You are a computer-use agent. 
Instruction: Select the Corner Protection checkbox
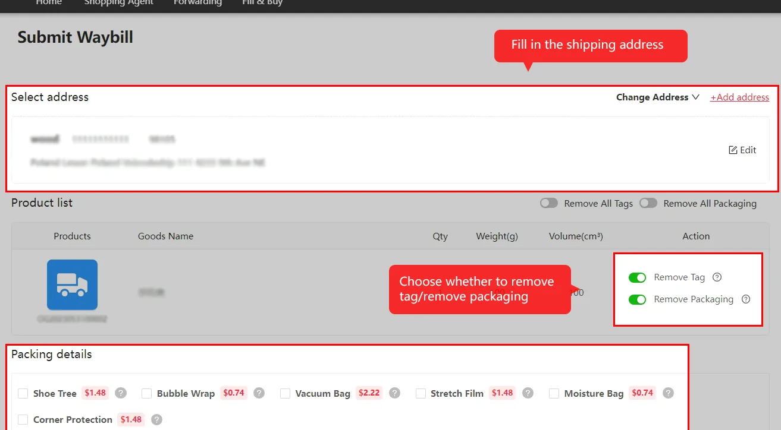click(23, 419)
